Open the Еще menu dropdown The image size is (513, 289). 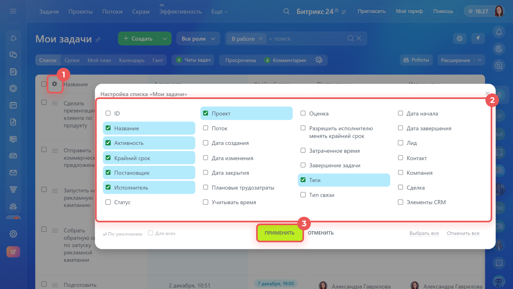pos(219,12)
